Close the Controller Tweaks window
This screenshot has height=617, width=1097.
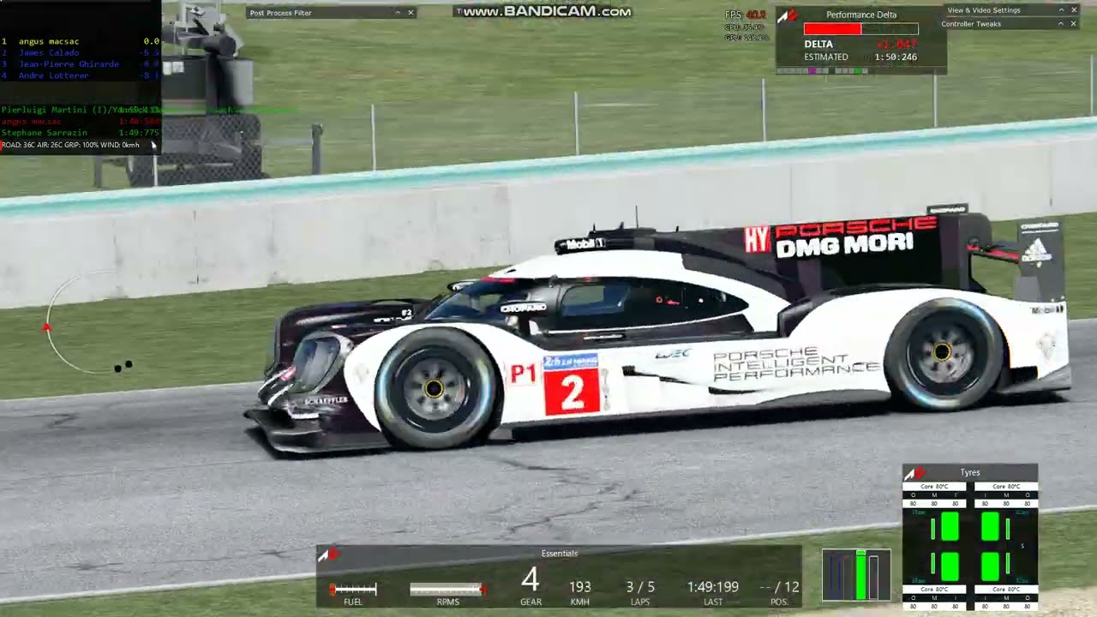(1074, 24)
